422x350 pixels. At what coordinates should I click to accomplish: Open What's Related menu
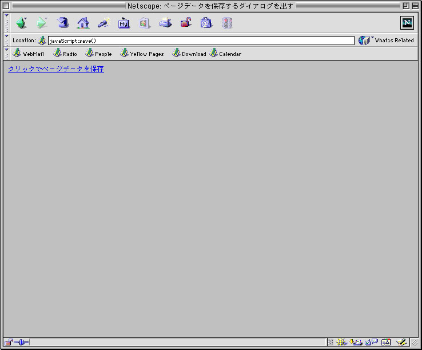[x=386, y=41]
